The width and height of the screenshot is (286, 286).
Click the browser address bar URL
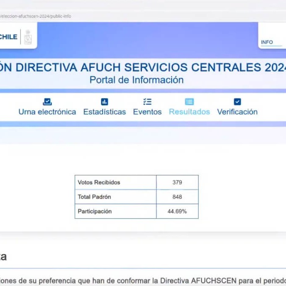[x=36, y=16]
